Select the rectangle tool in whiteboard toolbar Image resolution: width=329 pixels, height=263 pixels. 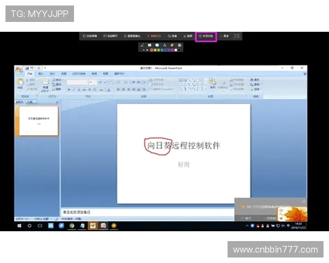(x=150, y=45)
